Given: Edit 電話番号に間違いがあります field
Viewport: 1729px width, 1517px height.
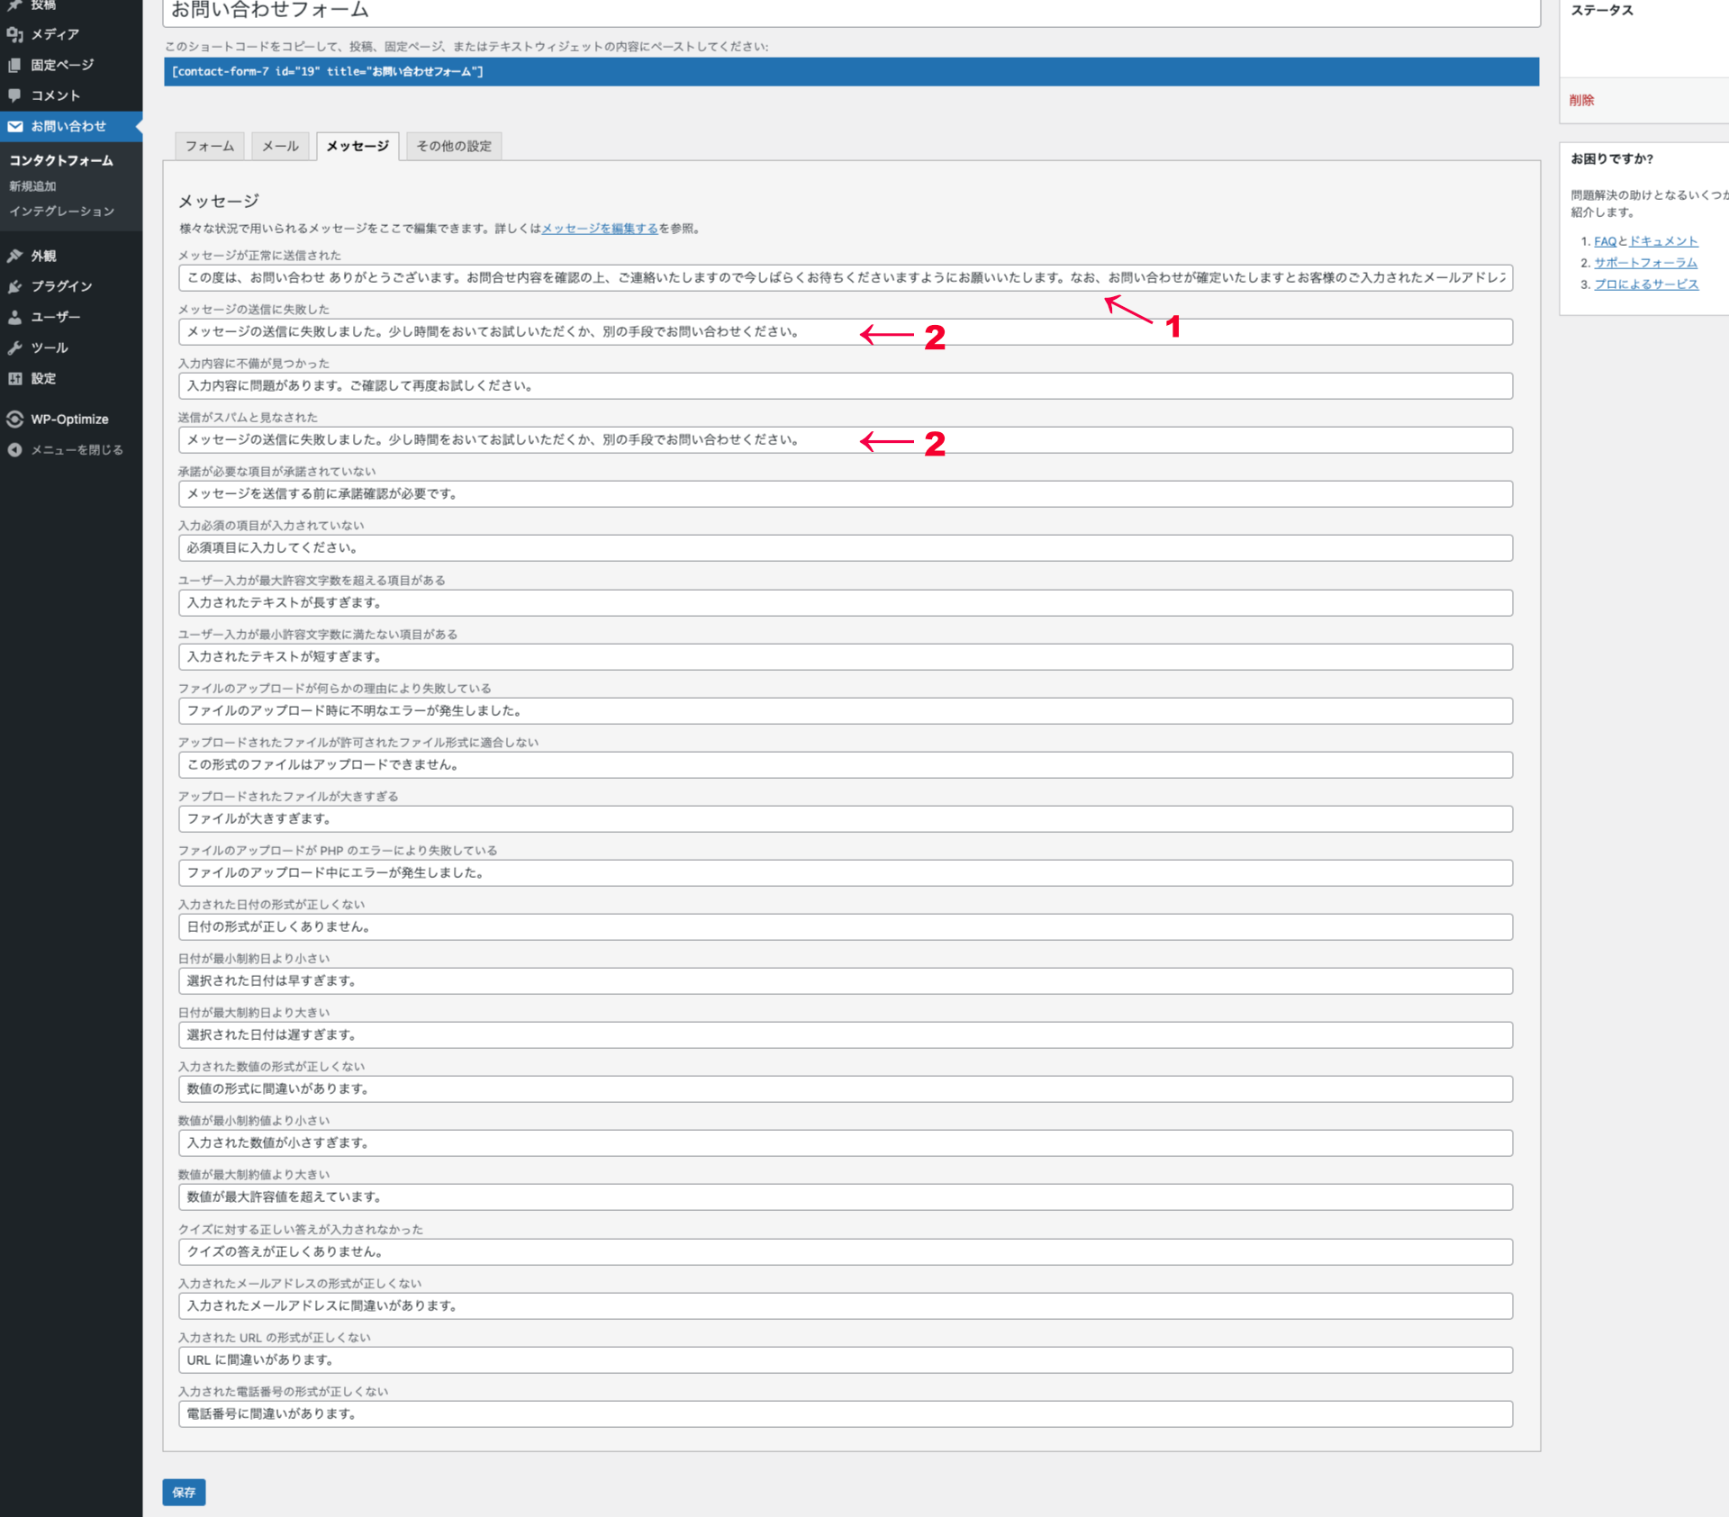Looking at the screenshot, I should point(846,1413).
